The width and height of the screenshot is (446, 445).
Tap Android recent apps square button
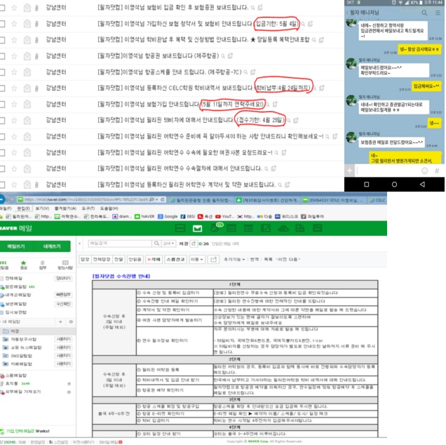tap(367, 185)
